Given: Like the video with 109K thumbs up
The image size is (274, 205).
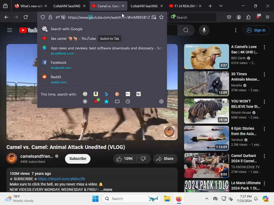Looking at the screenshot, I should tap(125, 159).
